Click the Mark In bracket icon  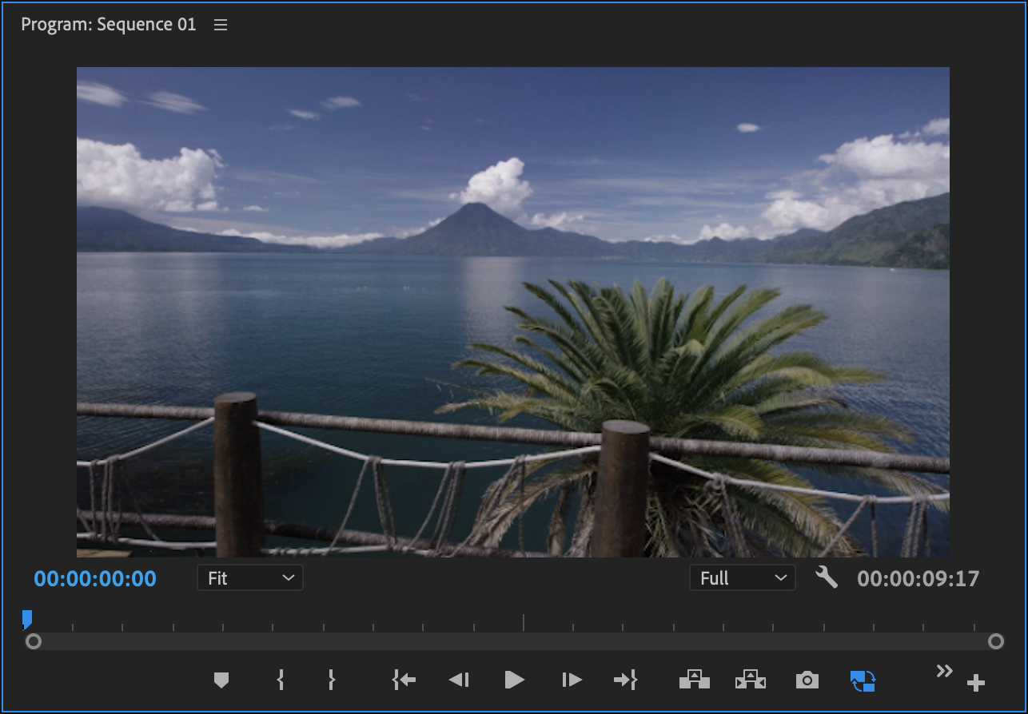(x=280, y=680)
